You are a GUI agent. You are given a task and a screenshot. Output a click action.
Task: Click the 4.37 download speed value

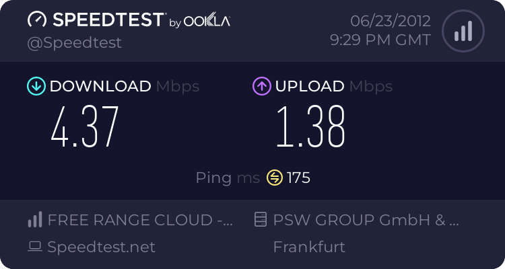click(x=85, y=128)
